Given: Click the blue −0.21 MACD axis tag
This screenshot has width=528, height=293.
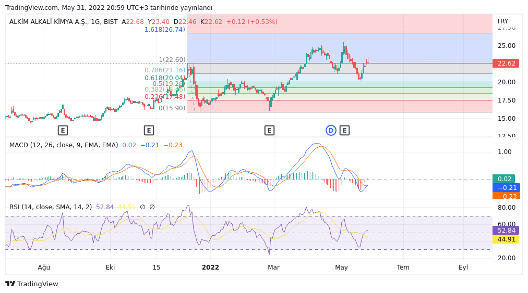Looking at the screenshot, I should pyautogui.click(x=507, y=188).
